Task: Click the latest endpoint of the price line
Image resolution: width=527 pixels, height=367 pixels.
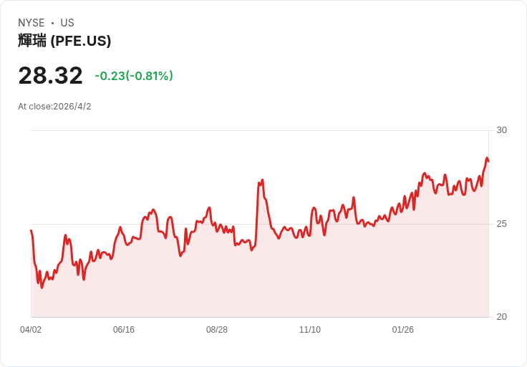Action: (x=488, y=161)
